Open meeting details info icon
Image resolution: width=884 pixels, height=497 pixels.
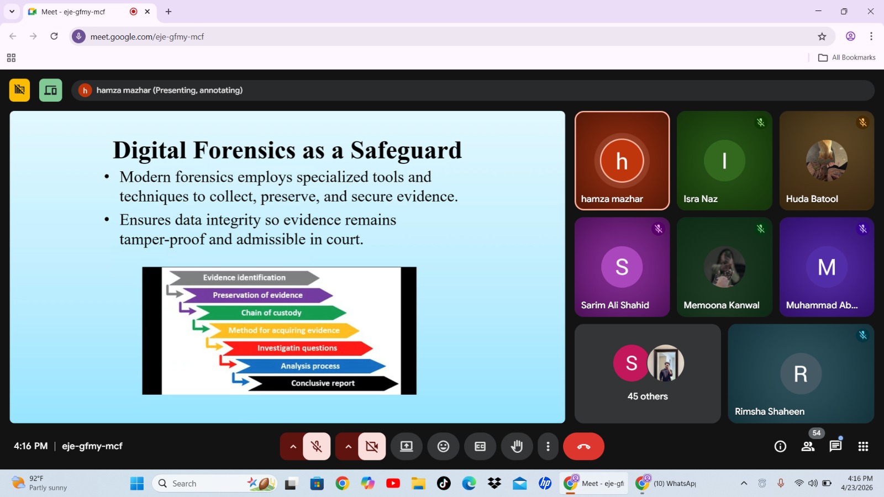pyautogui.click(x=780, y=446)
